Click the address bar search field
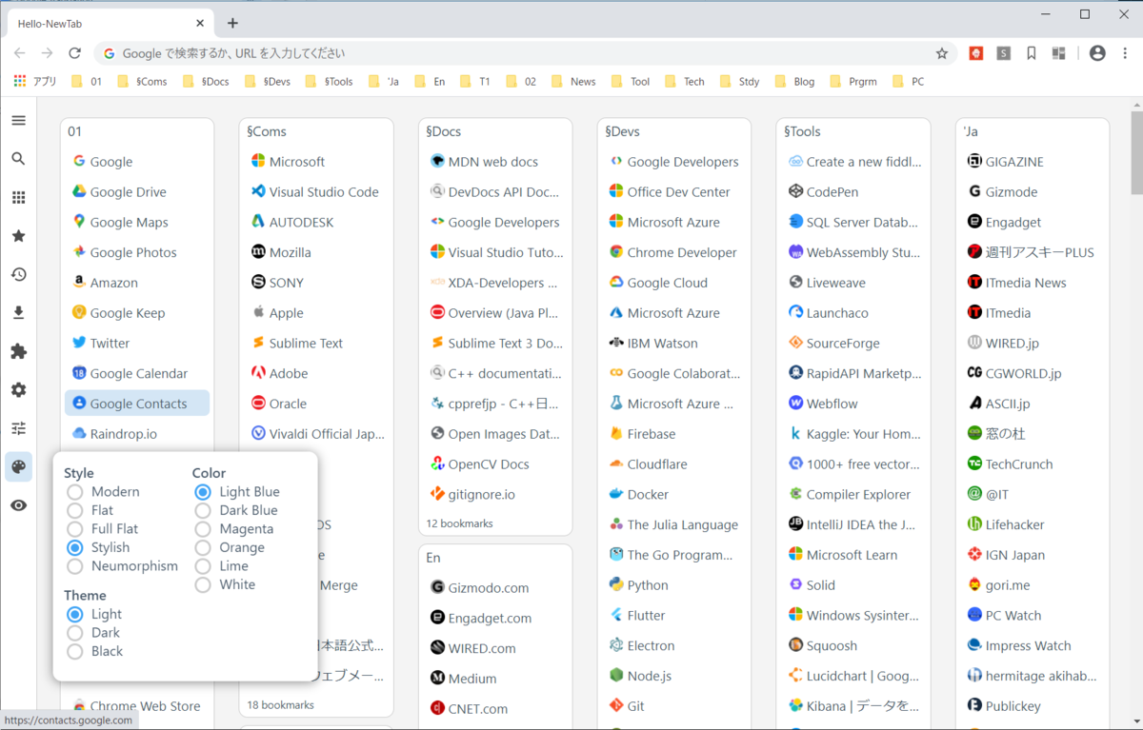 click(526, 53)
